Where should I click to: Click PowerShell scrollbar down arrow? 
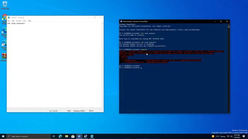click(x=229, y=112)
